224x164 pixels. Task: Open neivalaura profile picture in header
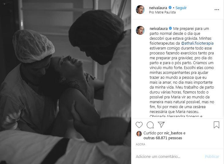140,9
